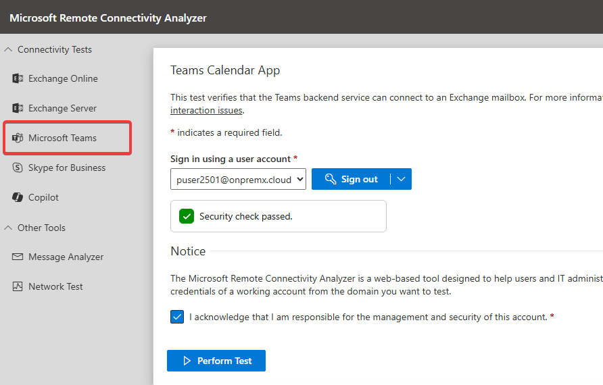
Task: Click the Copilot icon in sidebar
Action: pos(18,197)
